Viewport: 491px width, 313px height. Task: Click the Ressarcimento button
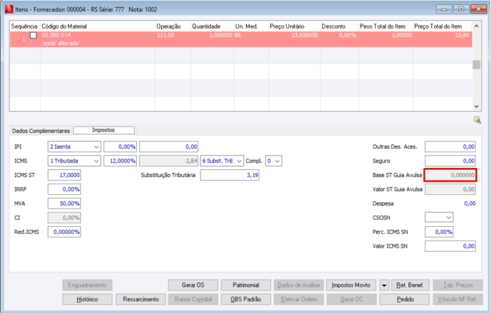[141, 299]
